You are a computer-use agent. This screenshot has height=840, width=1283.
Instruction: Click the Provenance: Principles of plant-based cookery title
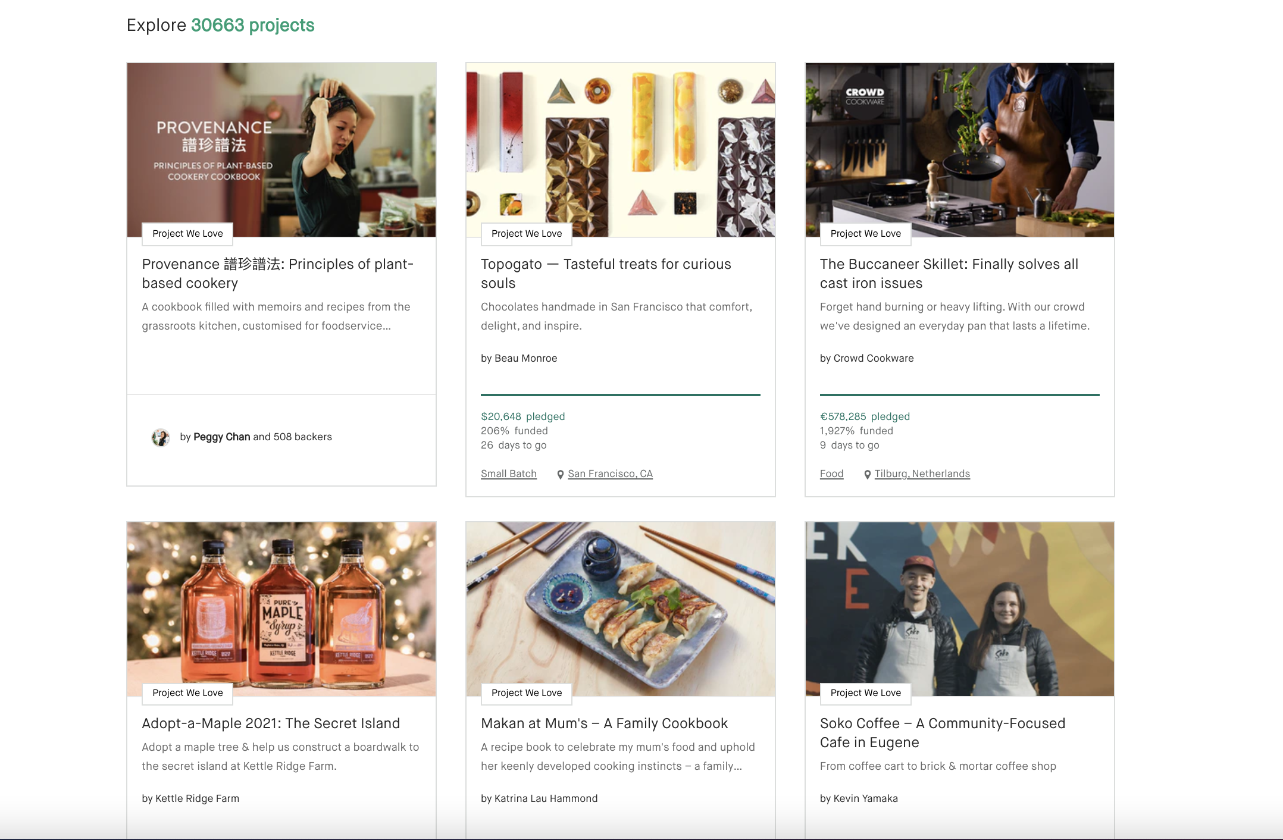point(278,274)
